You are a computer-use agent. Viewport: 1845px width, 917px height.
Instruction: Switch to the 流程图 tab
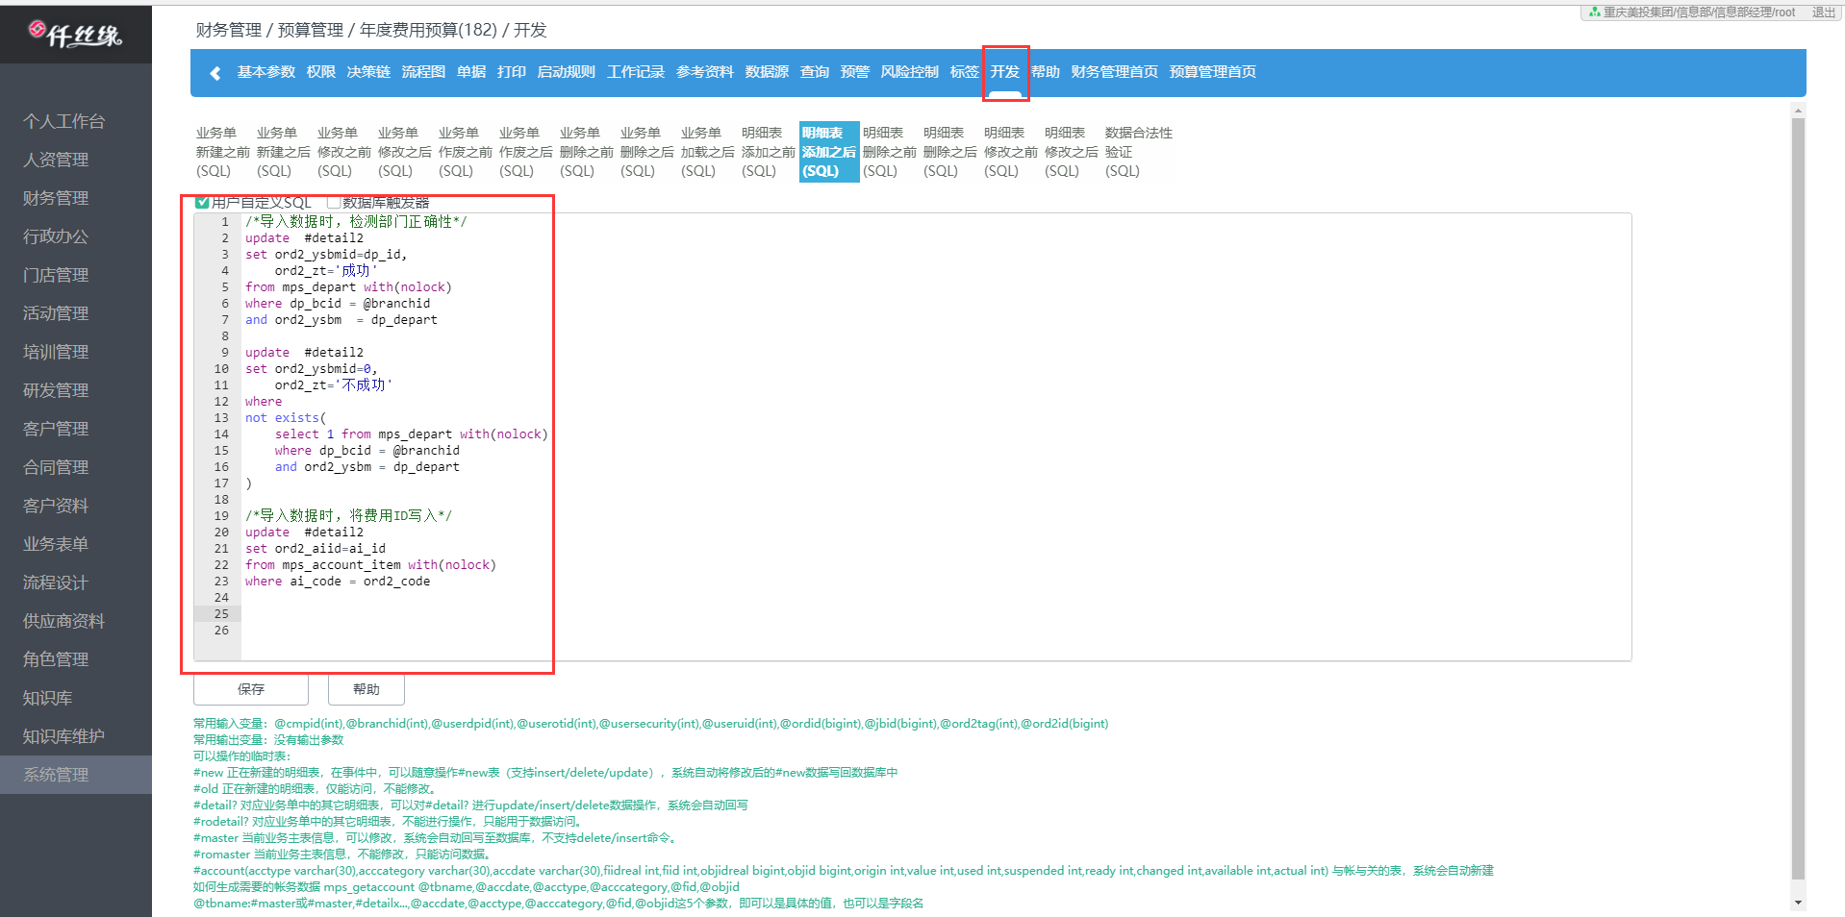tap(423, 72)
